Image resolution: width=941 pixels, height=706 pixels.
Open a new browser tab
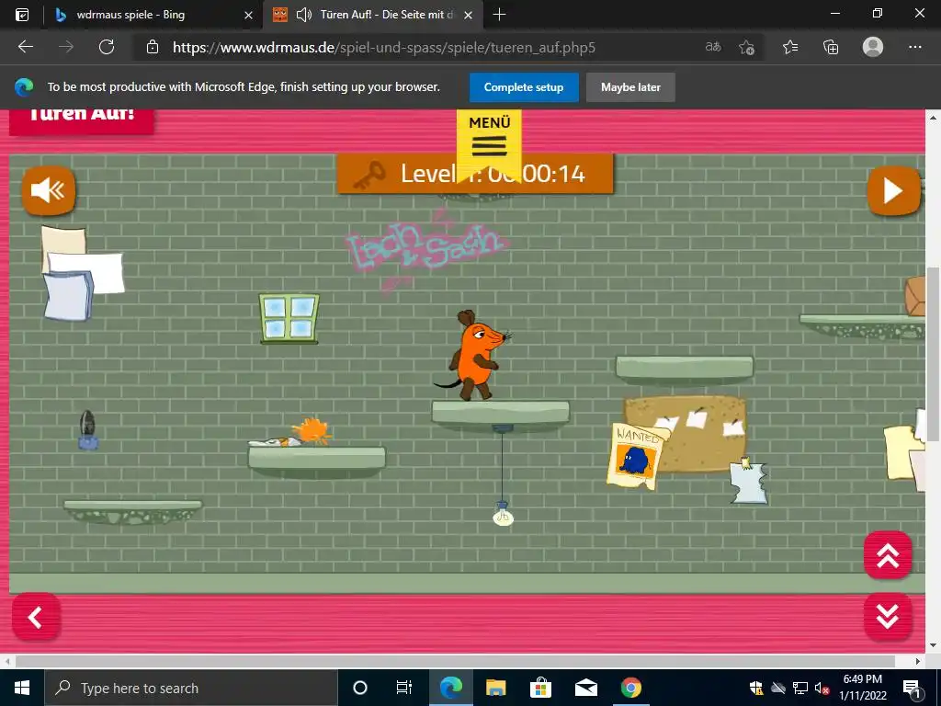pos(499,15)
